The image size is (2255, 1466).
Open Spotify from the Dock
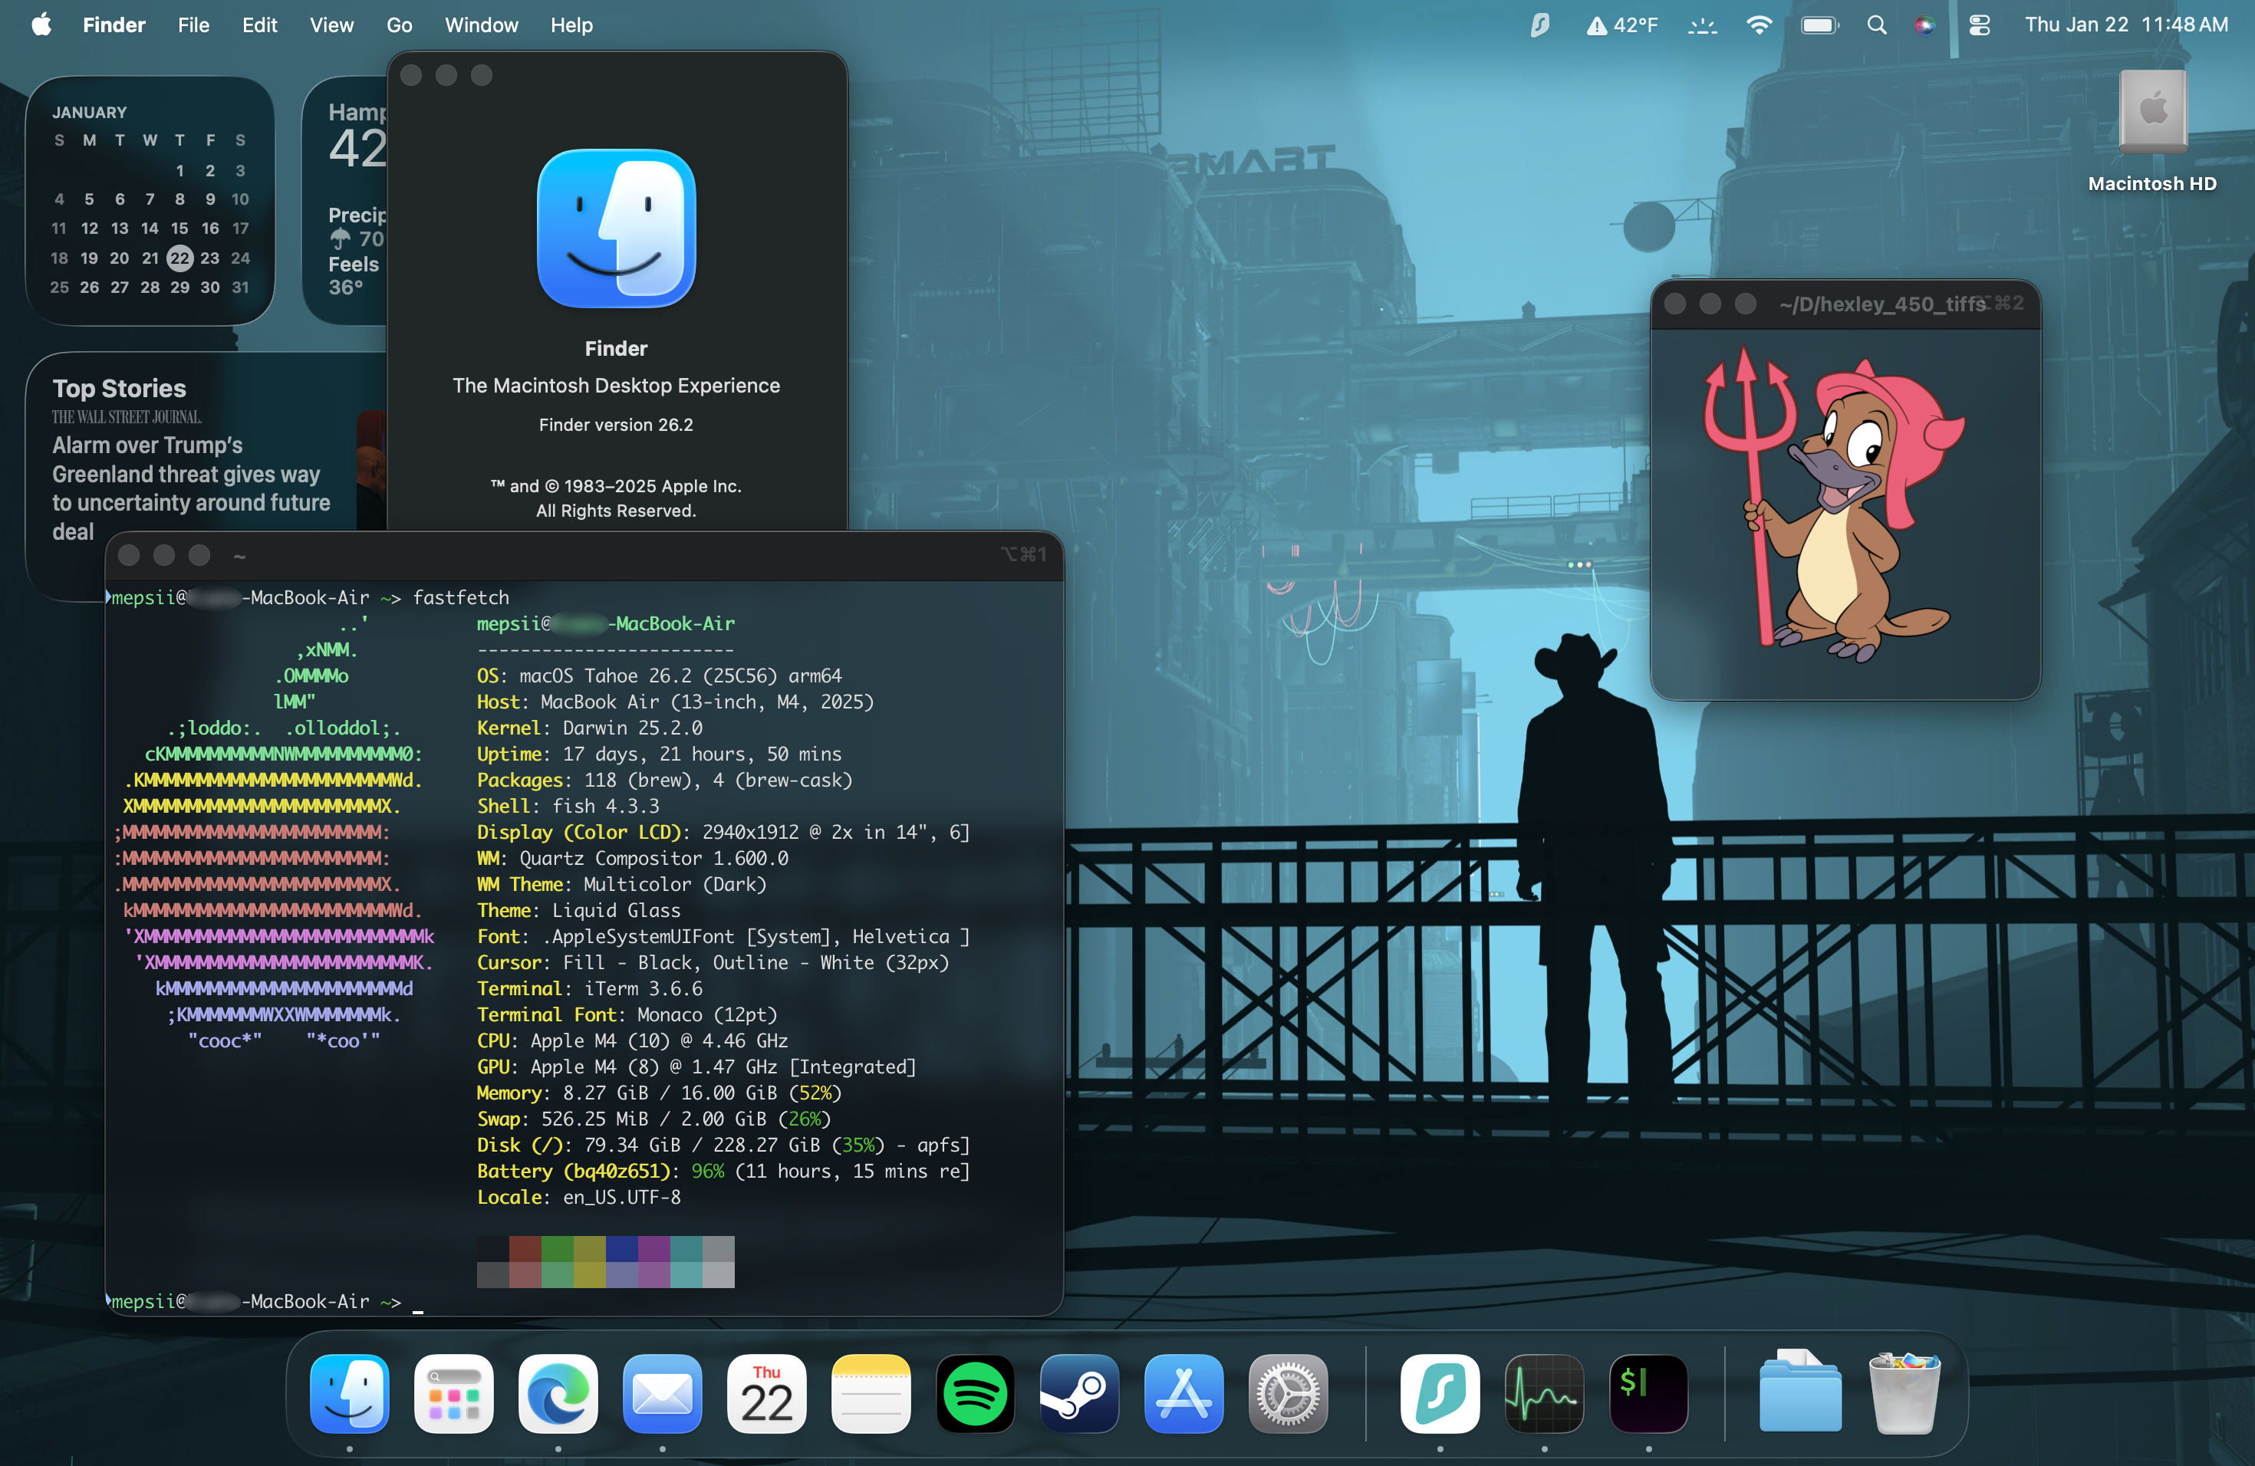975,1393
